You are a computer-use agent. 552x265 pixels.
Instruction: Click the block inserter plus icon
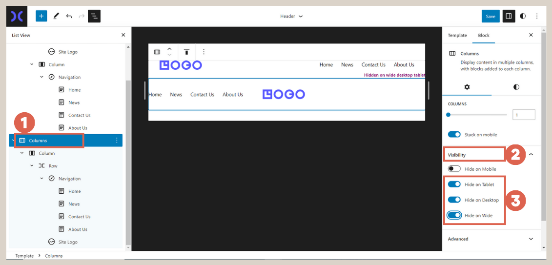pos(41,16)
